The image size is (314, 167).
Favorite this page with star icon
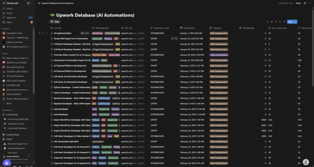305,3
